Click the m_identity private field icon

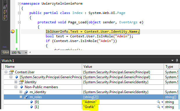coord(26,92)
